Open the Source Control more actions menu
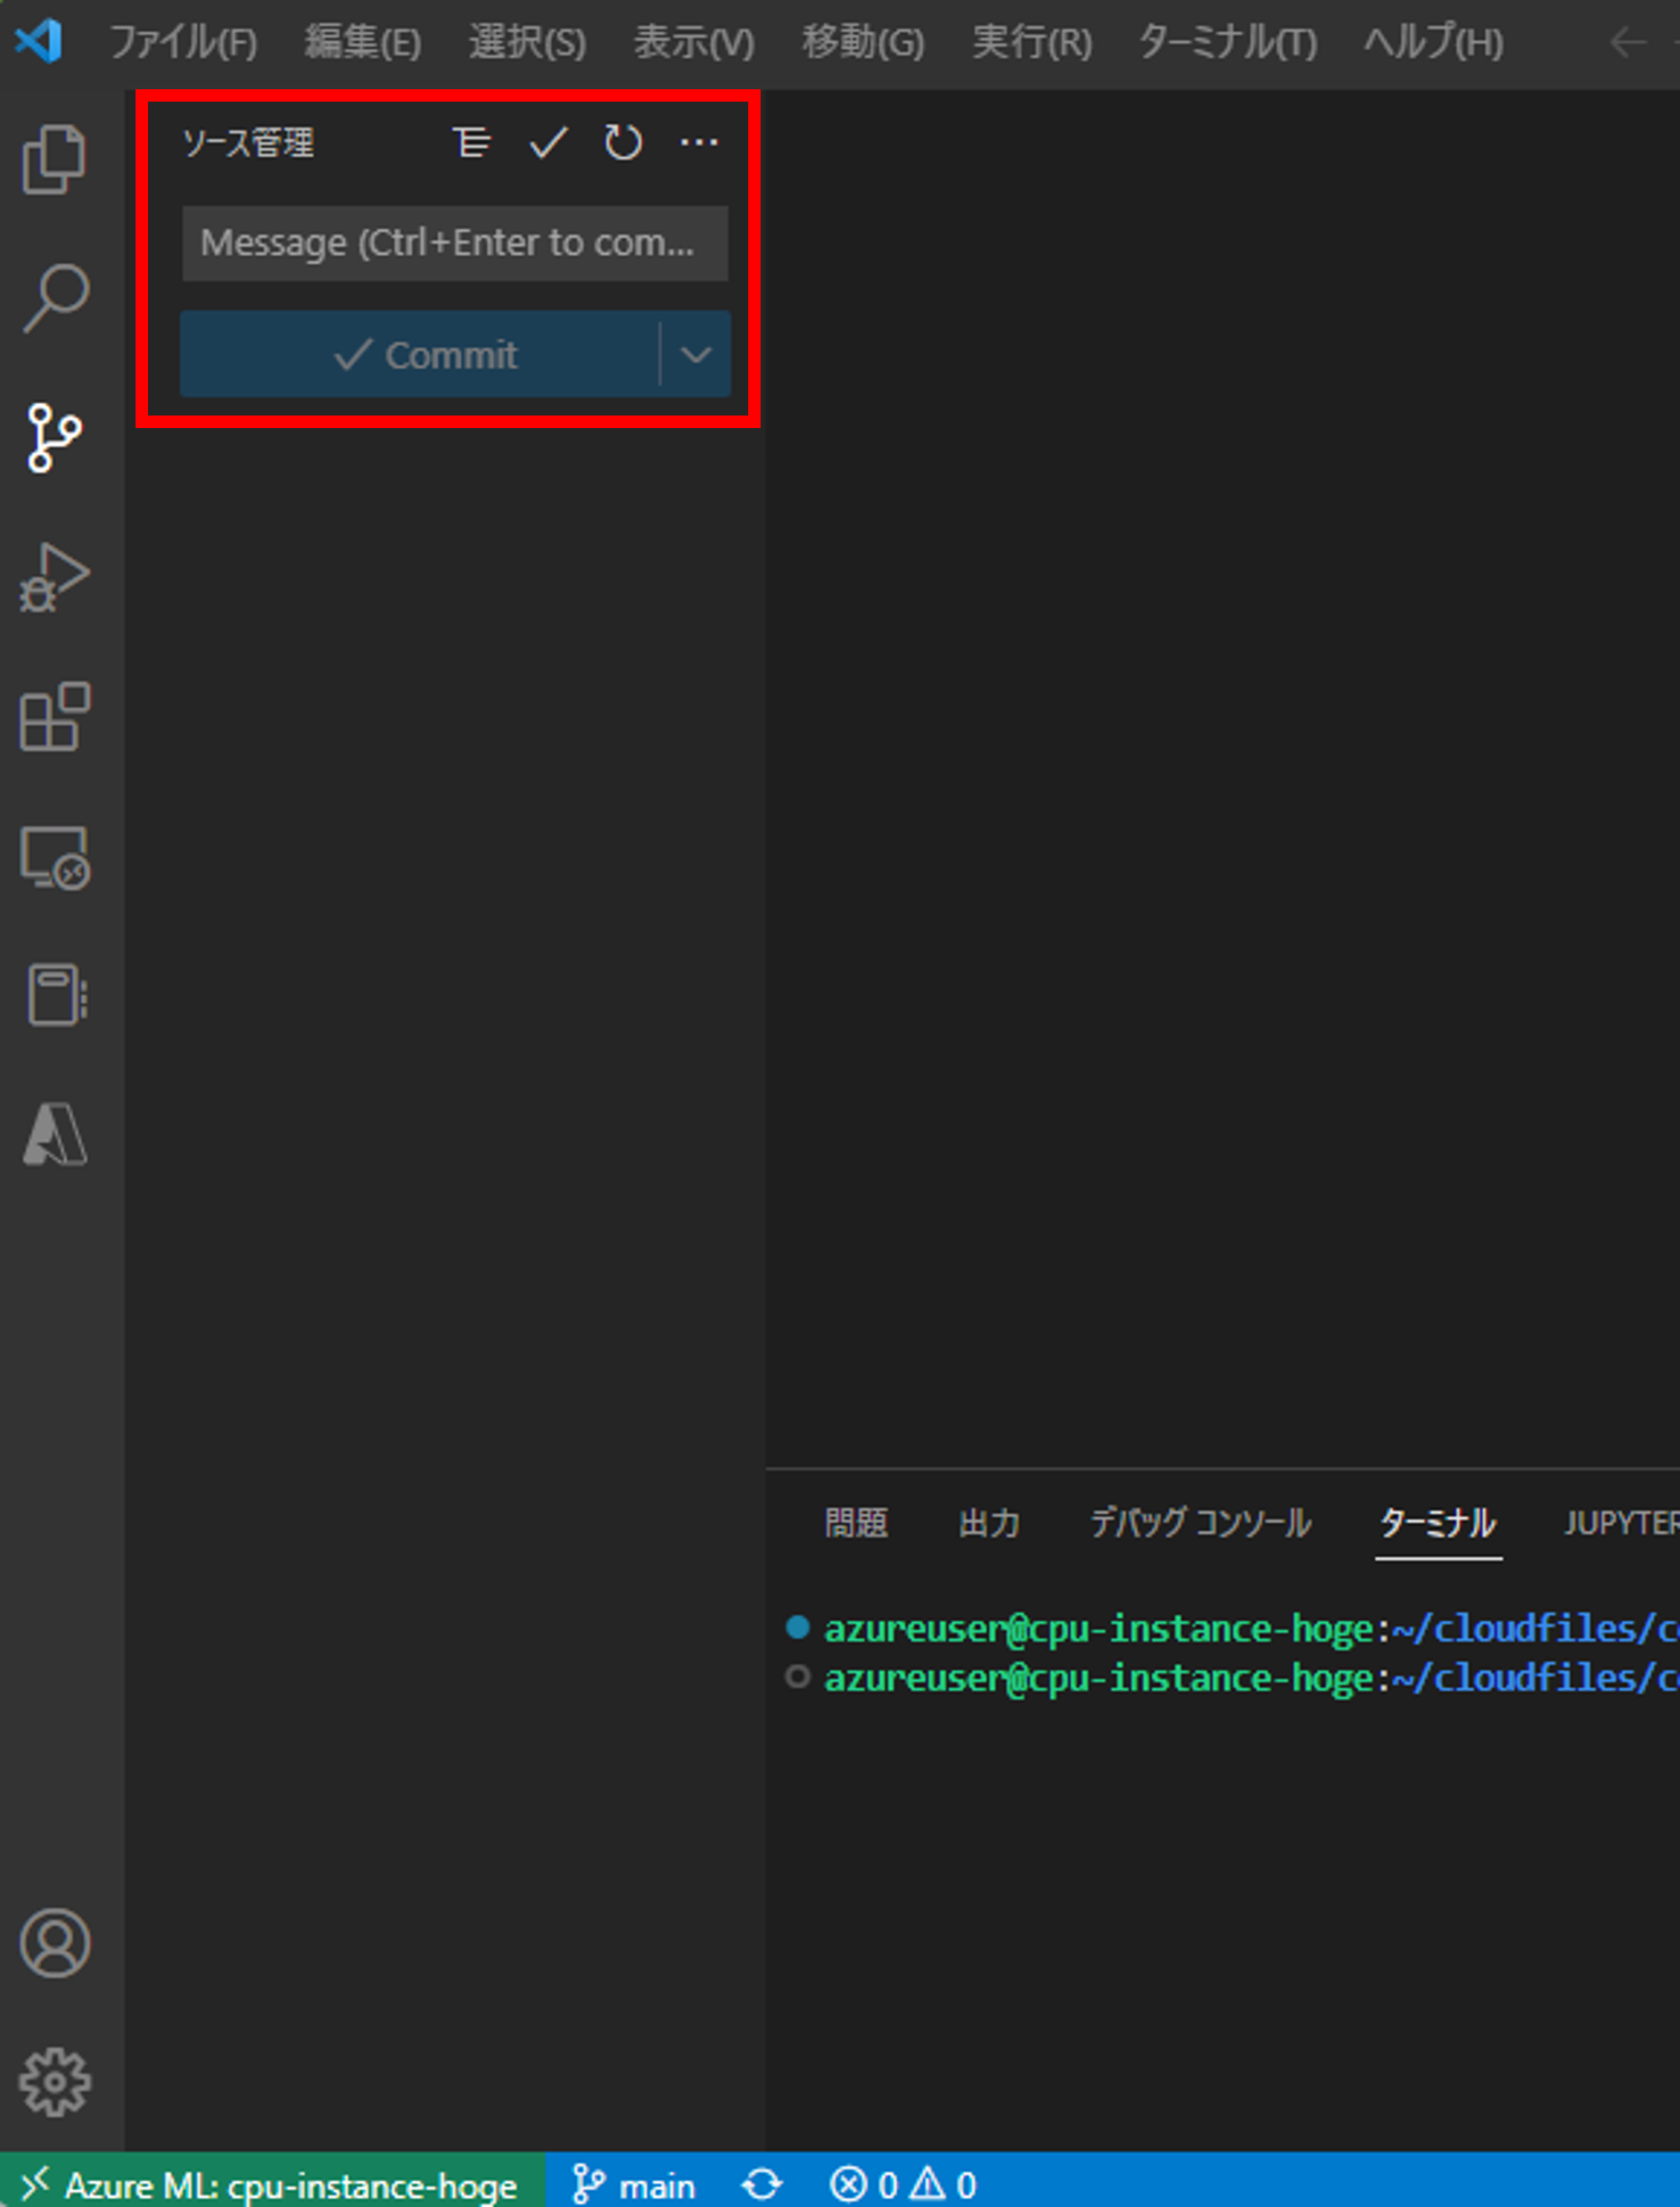The width and height of the screenshot is (1680, 2207). [699, 143]
